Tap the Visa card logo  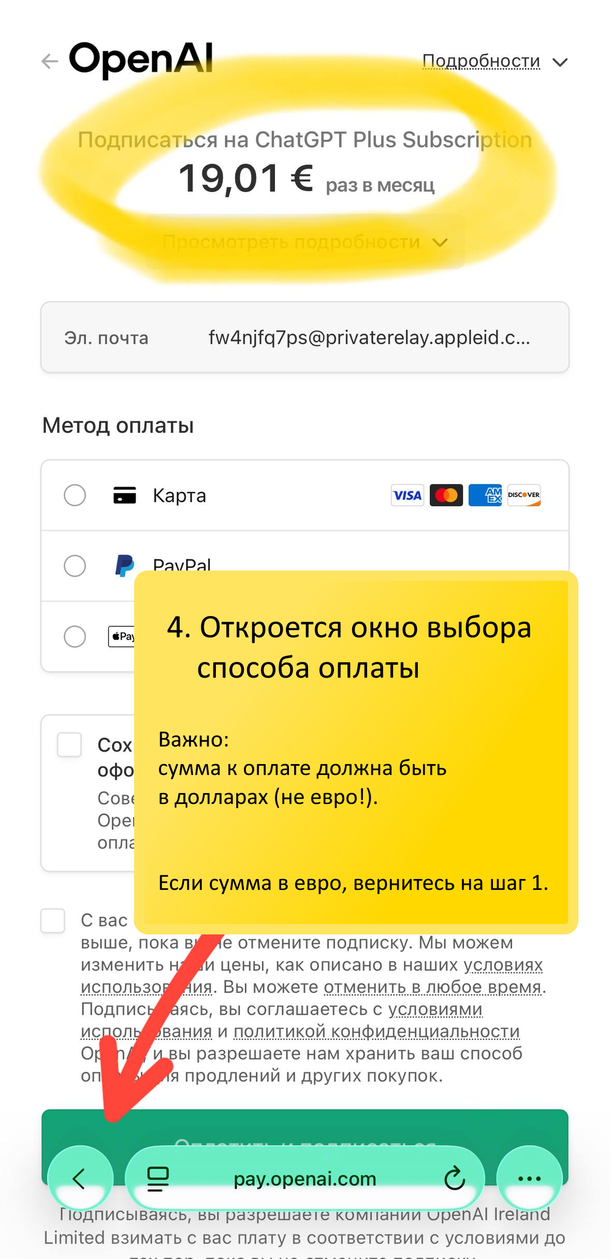click(x=408, y=495)
